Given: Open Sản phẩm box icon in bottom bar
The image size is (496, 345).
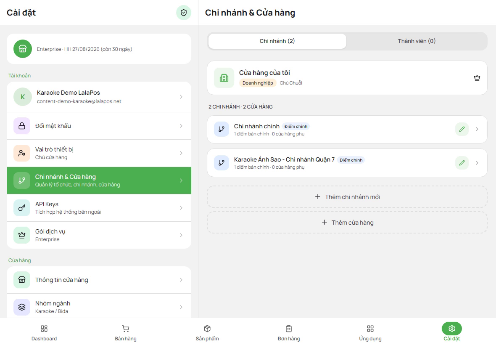Looking at the screenshot, I should tap(207, 329).
